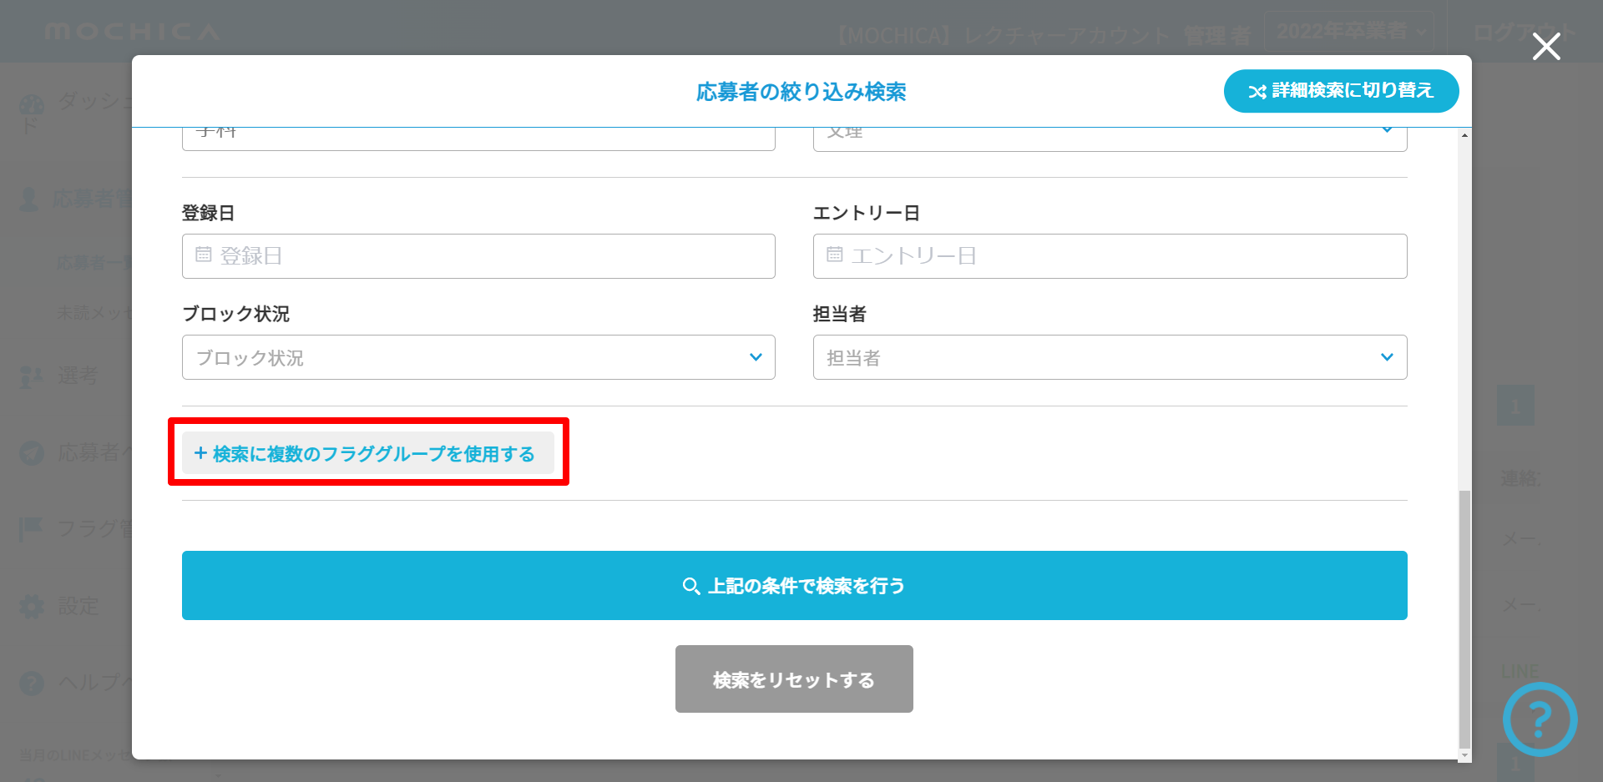Click calendar icon in 登録日 field
Viewport: 1603px width, 782px height.
tap(204, 255)
